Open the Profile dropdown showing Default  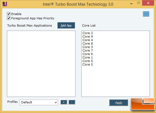(39, 102)
